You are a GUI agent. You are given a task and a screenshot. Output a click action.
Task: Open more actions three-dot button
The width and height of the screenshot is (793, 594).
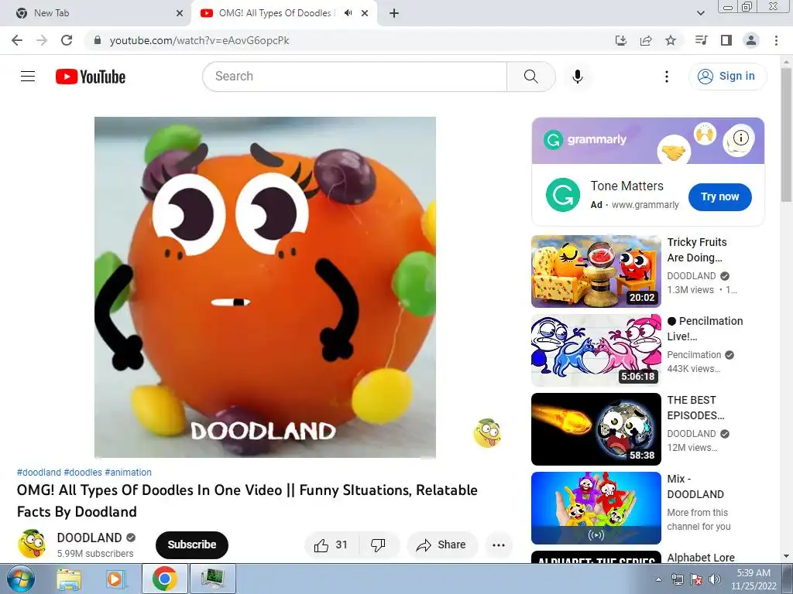pos(499,545)
